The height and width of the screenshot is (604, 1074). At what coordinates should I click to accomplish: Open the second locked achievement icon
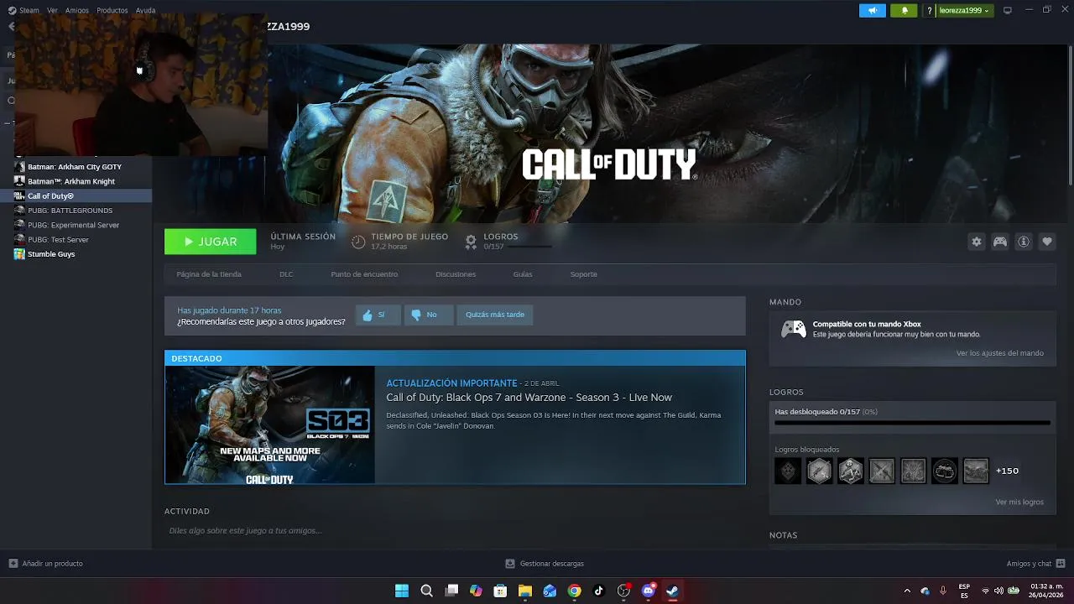(x=819, y=471)
